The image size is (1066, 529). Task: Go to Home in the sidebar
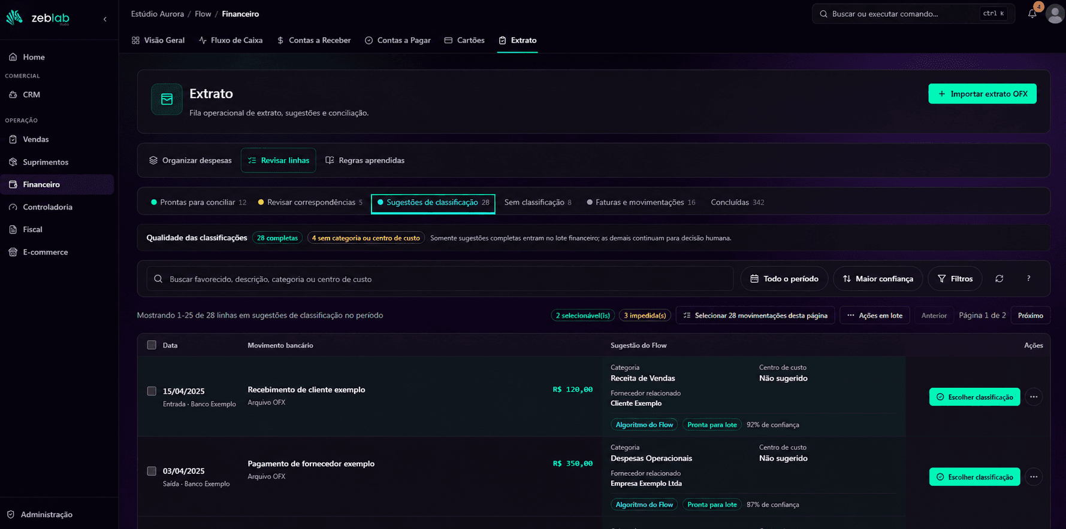click(57, 57)
